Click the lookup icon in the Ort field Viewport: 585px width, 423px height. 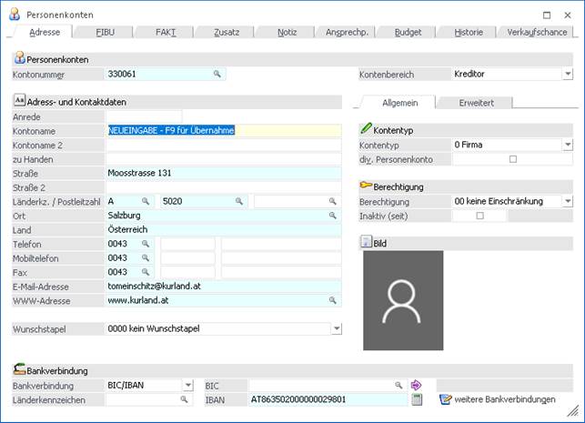(x=332, y=216)
